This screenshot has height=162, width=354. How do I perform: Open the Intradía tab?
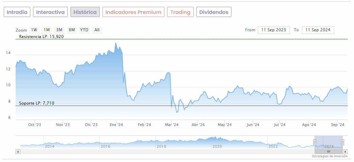pos(17,12)
